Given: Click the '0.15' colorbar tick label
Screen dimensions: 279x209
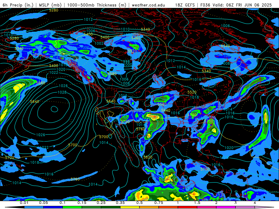Looking at the screenshot, I should coord(82,203).
